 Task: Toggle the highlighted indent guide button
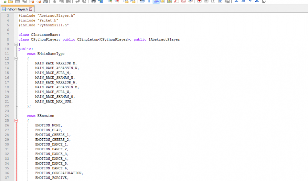click(156, 1)
